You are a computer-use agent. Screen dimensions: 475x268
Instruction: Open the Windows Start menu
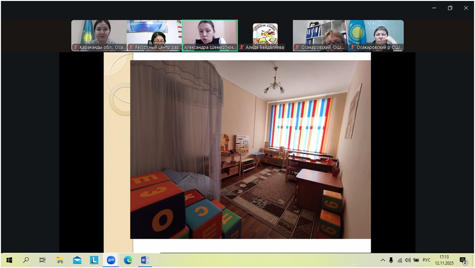pyautogui.click(x=9, y=260)
